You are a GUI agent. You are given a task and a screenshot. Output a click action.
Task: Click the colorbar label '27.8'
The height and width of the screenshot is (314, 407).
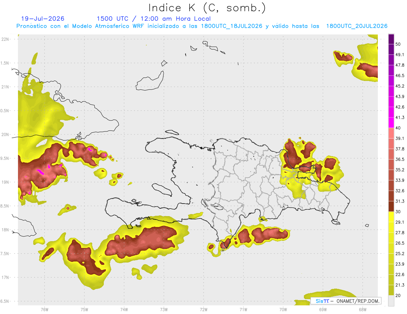pos(400,233)
